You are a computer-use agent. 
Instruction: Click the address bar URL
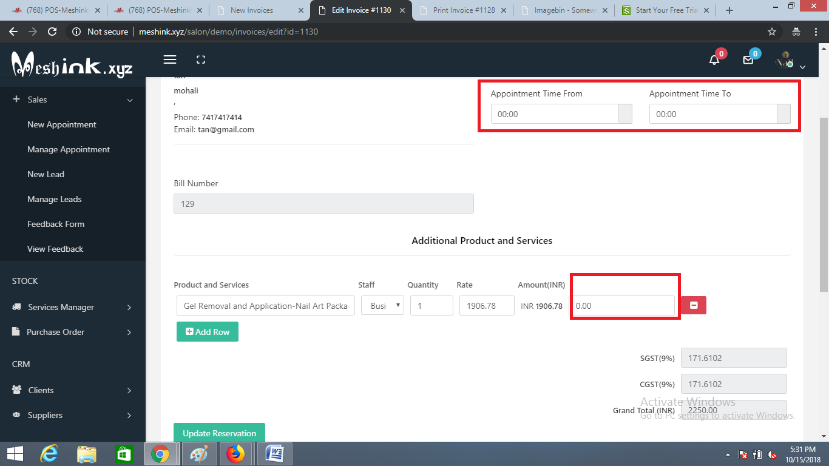(229, 32)
